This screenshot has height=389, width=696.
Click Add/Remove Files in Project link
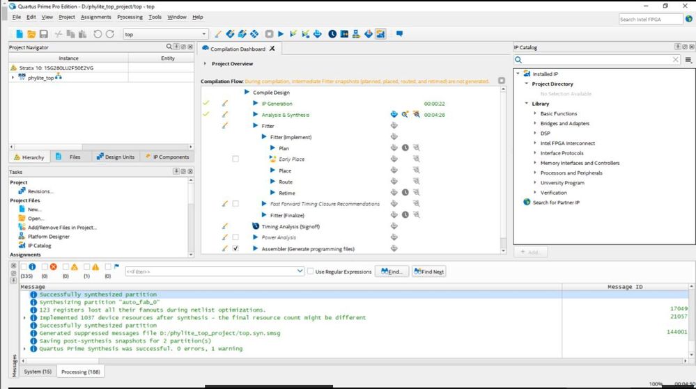[x=62, y=228]
